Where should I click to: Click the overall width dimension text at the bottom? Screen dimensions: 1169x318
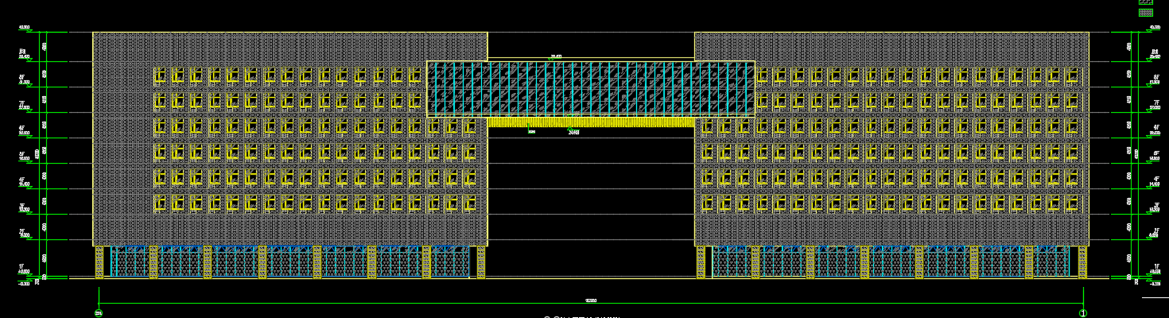(x=591, y=301)
